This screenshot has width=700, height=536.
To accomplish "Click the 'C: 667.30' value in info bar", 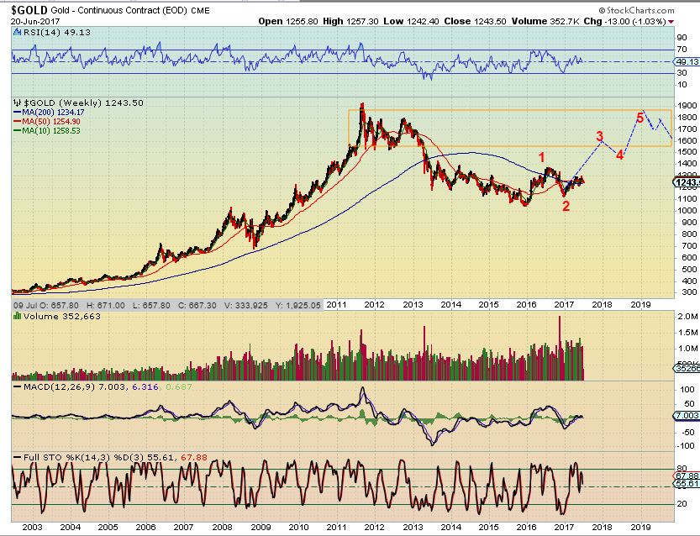I will (197, 305).
